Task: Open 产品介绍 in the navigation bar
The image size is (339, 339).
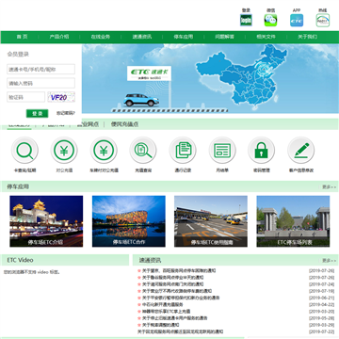Action: tap(59, 37)
